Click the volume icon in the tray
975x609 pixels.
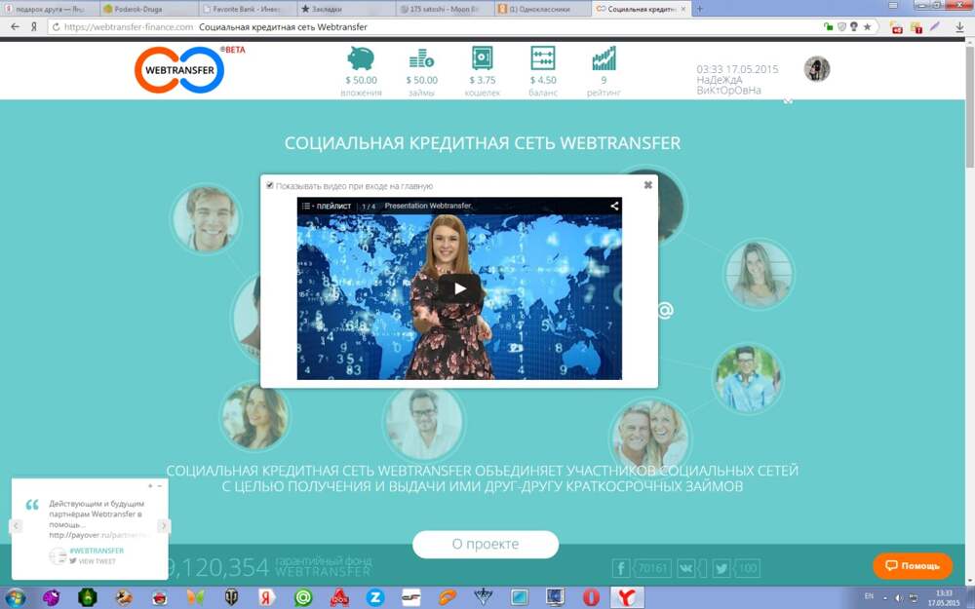[x=898, y=598]
